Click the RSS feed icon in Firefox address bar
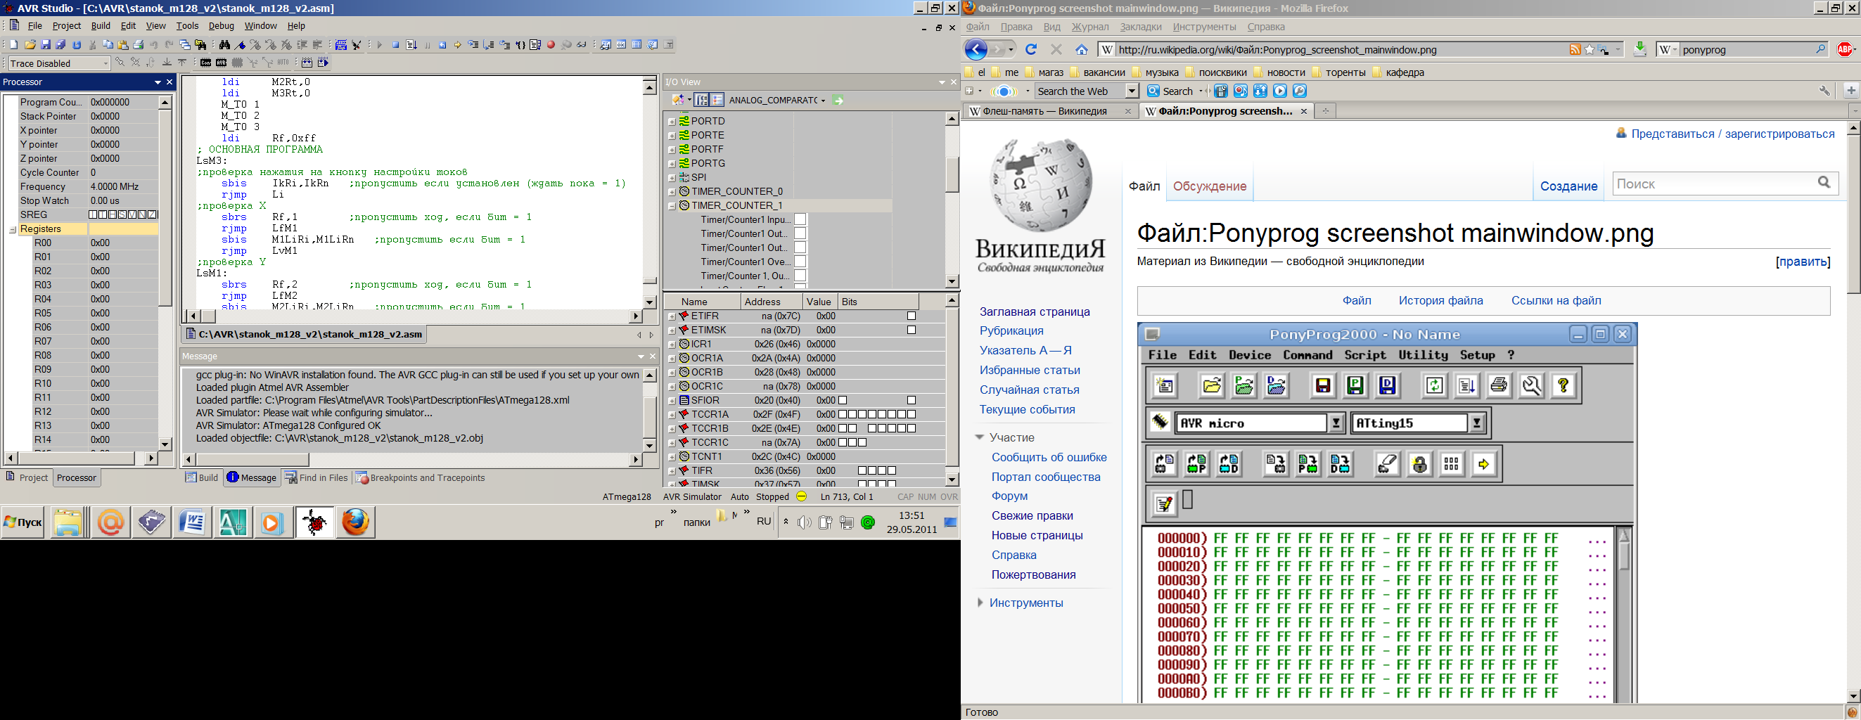Image resolution: width=1861 pixels, height=720 pixels. click(1575, 49)
